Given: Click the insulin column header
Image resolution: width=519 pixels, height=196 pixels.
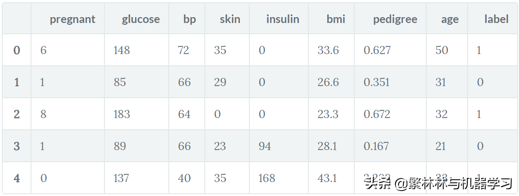Looking at the screenshot, I should pos(283,19).
